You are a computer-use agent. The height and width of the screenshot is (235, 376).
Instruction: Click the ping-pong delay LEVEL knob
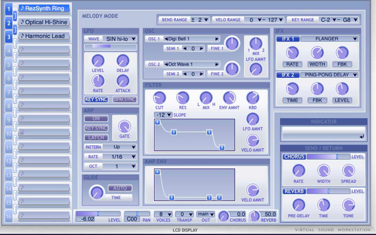point(342,89)
